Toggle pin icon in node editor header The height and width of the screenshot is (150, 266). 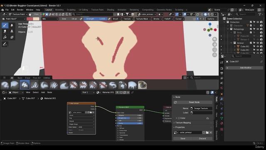tap(132, 92)
